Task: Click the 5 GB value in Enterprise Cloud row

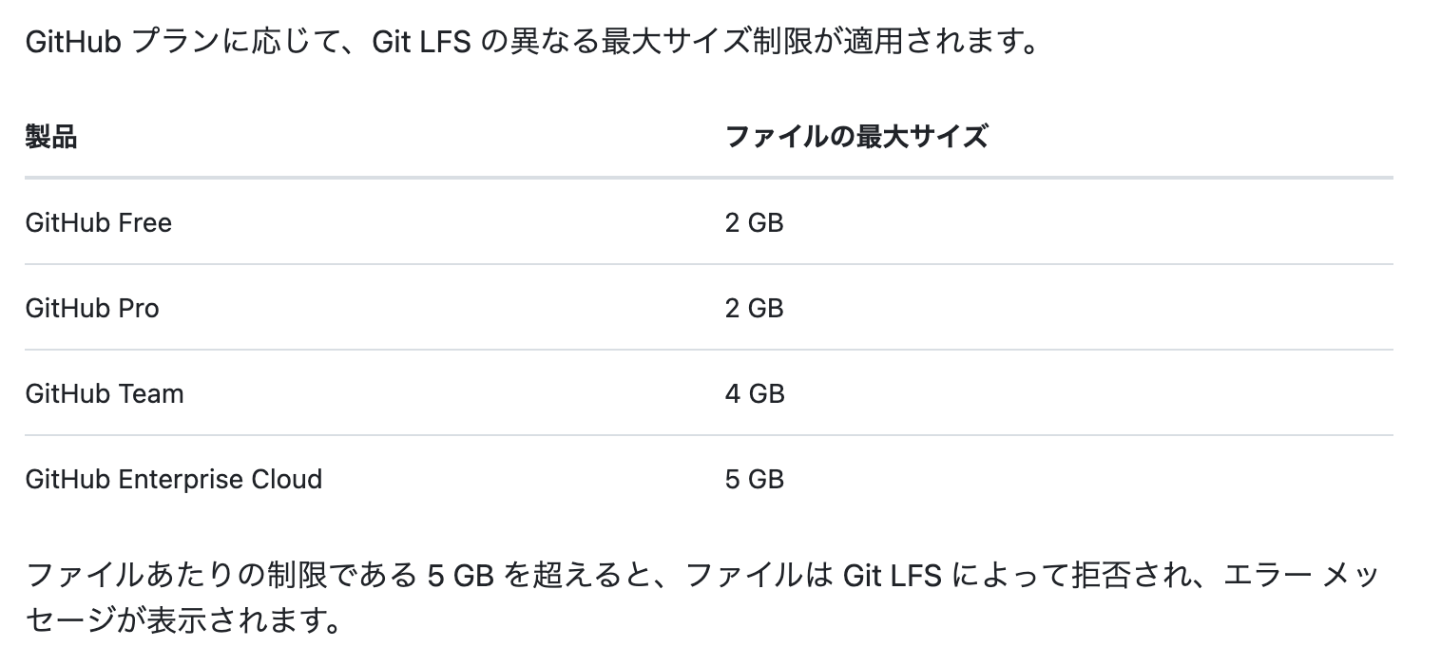Action: (x=754, y=479)
